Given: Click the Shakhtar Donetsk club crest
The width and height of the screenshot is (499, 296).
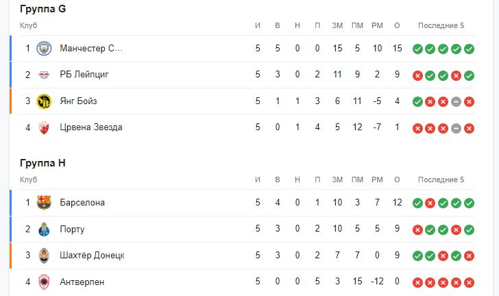Looking at the screenshot, I should pos(44,256).
